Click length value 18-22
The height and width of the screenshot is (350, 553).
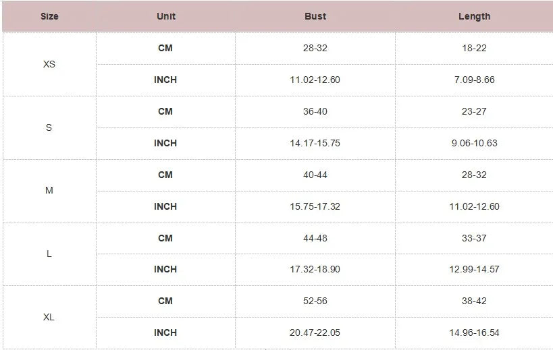coord(474,48)
